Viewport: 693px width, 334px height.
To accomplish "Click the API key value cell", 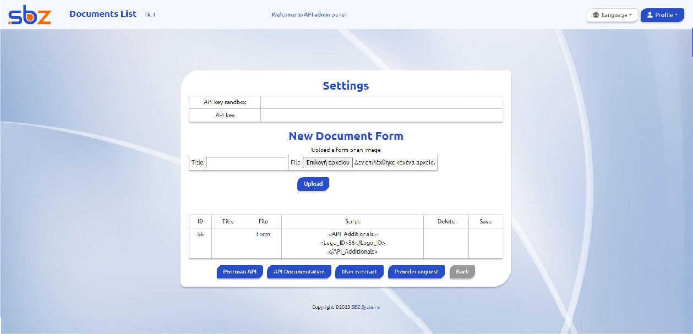I will (381, 116).
